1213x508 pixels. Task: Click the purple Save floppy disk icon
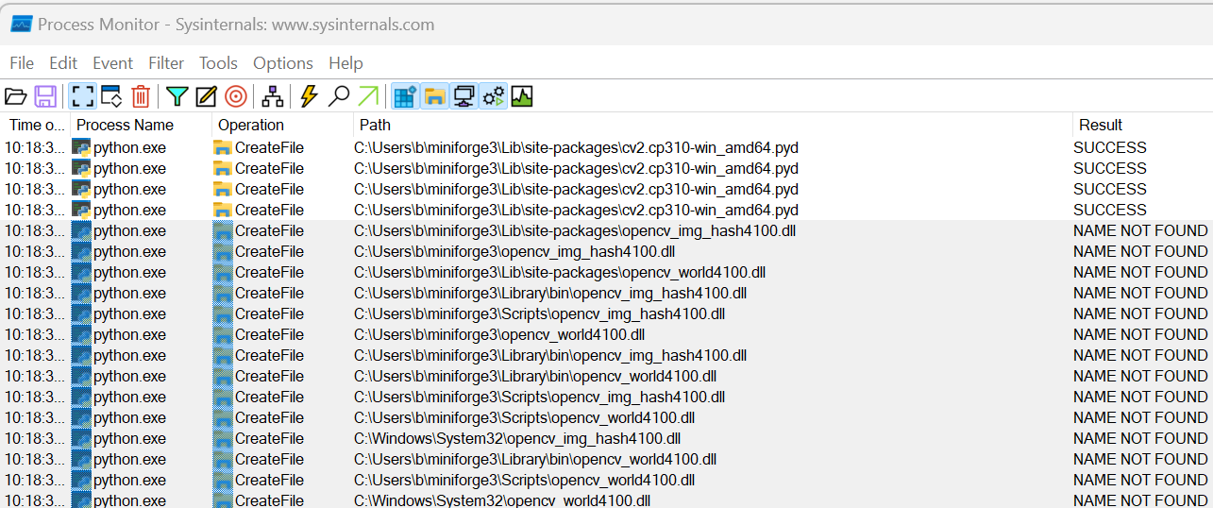[45, 96]
